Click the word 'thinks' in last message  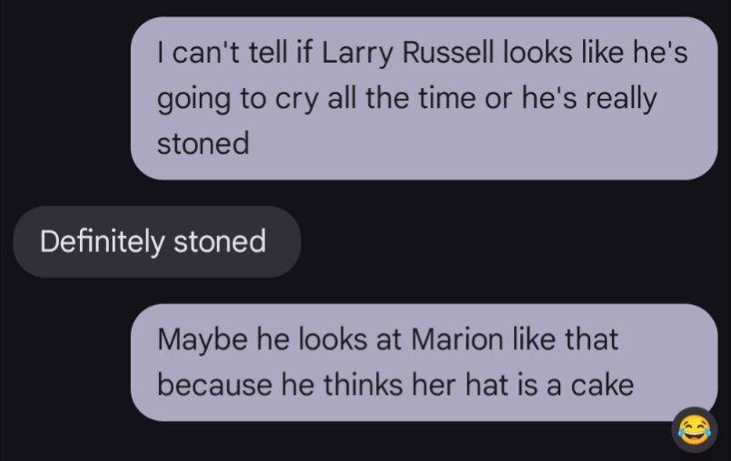[362, 385]
